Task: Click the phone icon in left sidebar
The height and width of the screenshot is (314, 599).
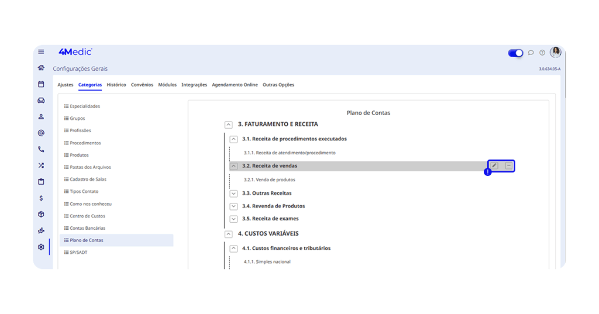Action: [41, 149]
